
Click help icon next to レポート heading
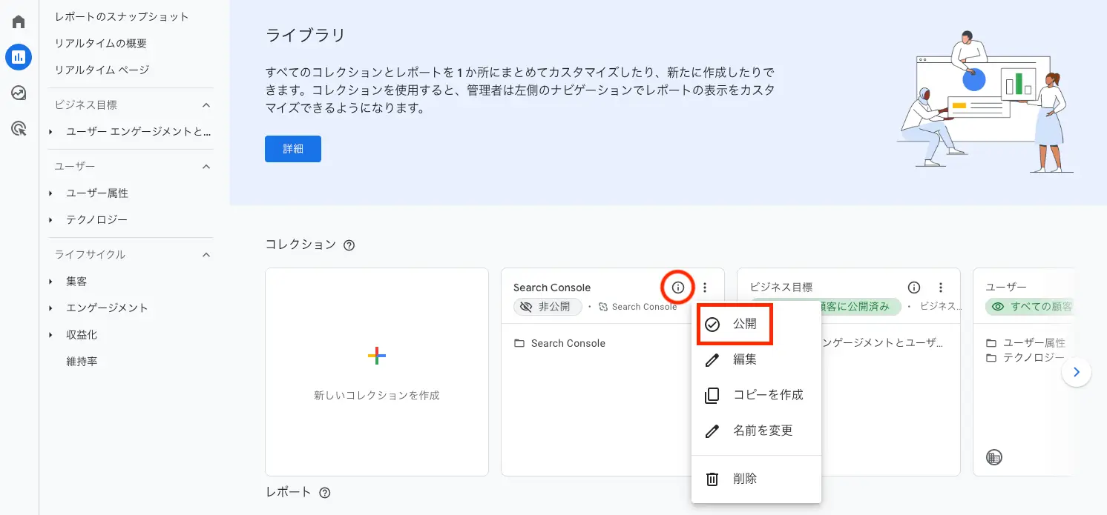point(324,493)
